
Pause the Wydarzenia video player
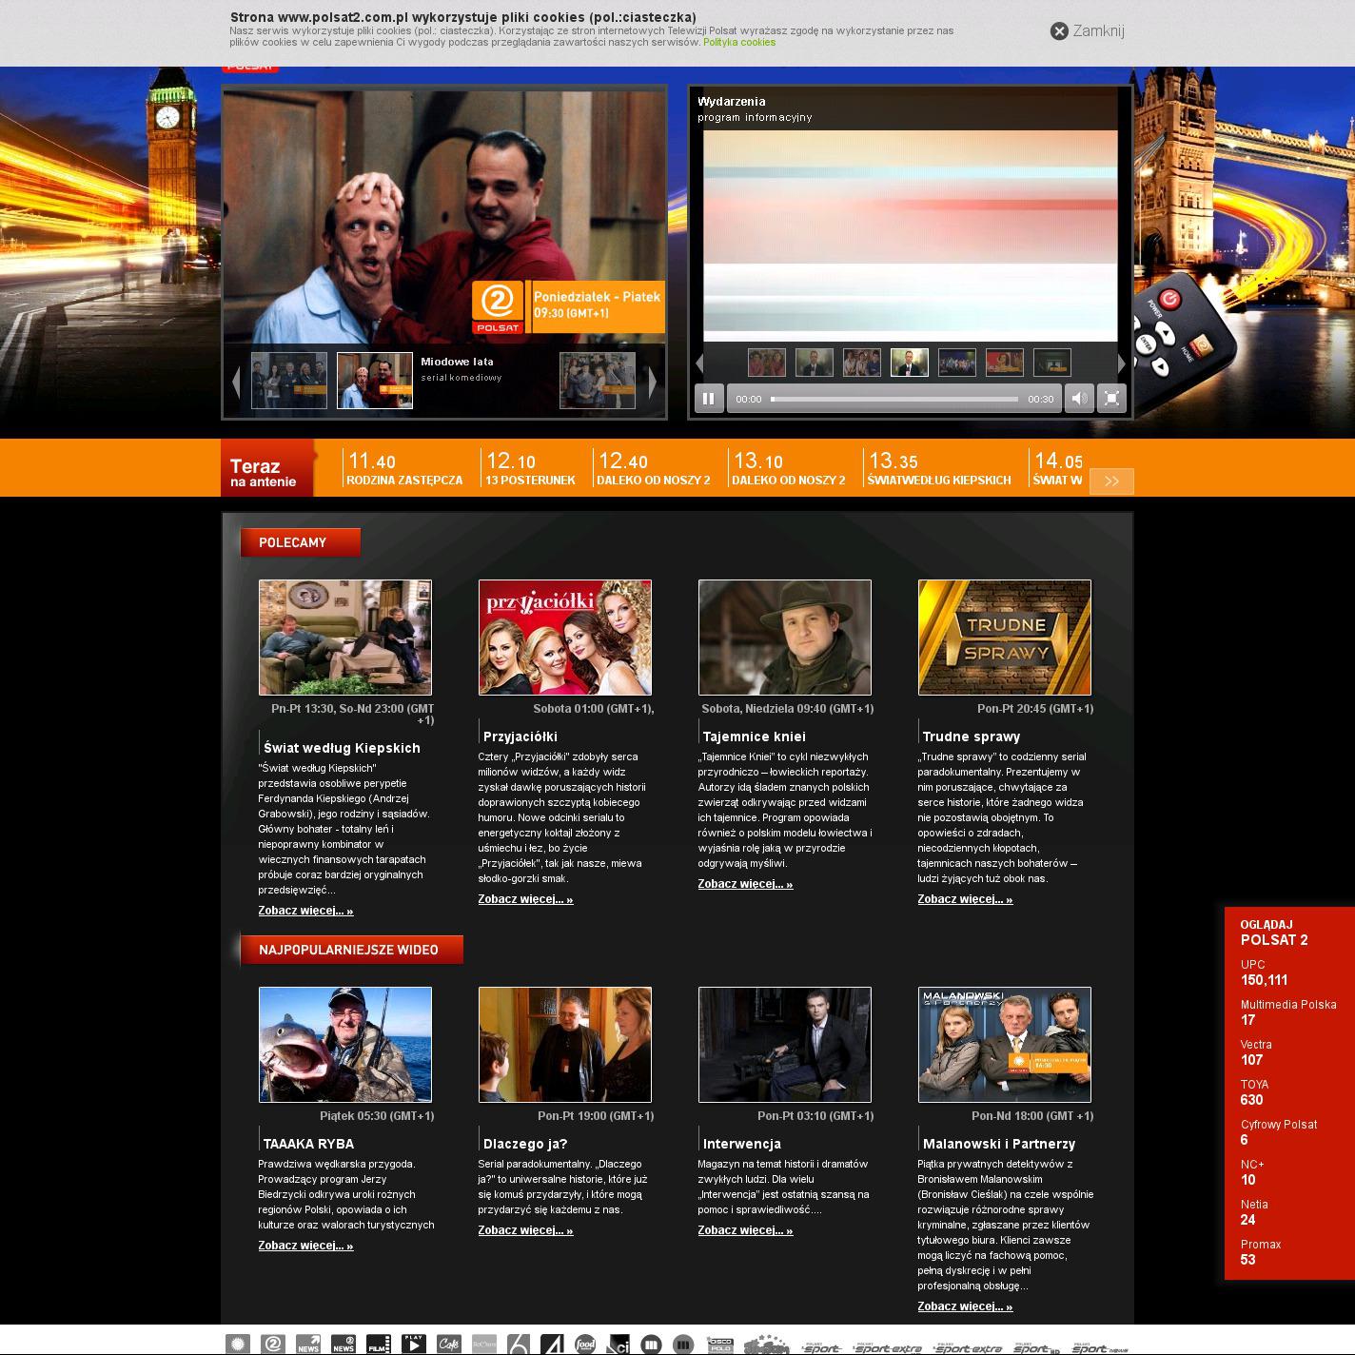tap(708, 399)
